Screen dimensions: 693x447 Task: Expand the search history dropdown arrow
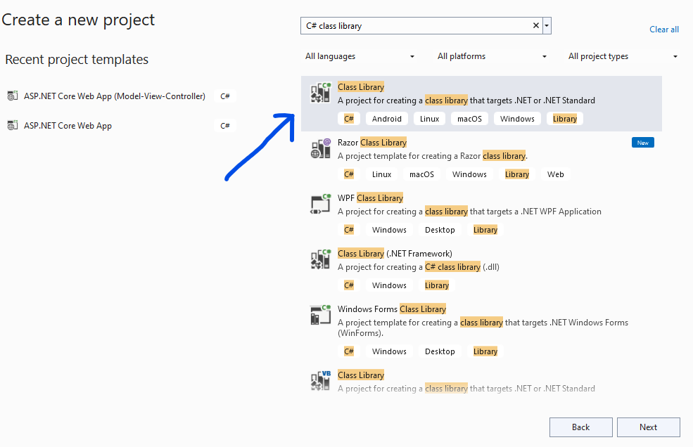tap(547, 26)
